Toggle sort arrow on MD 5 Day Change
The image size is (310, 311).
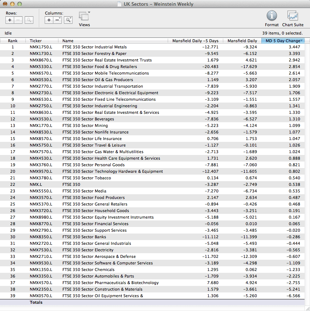tap(302, 41)
